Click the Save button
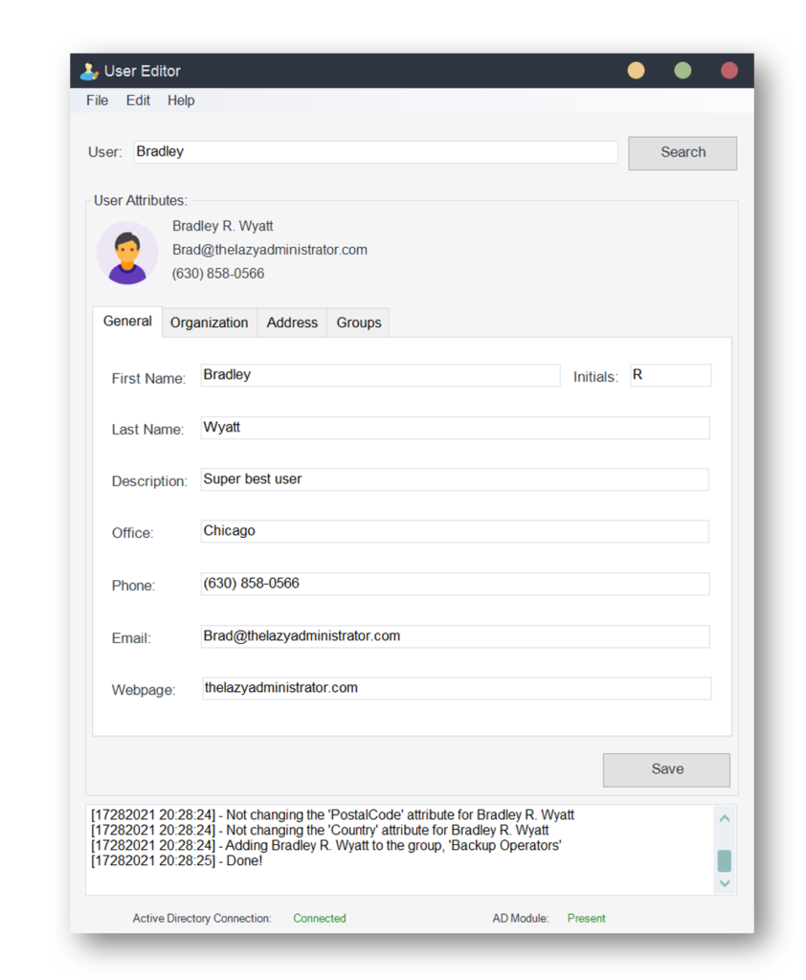This screenshot has width=806, height=980. coord(666,769)
